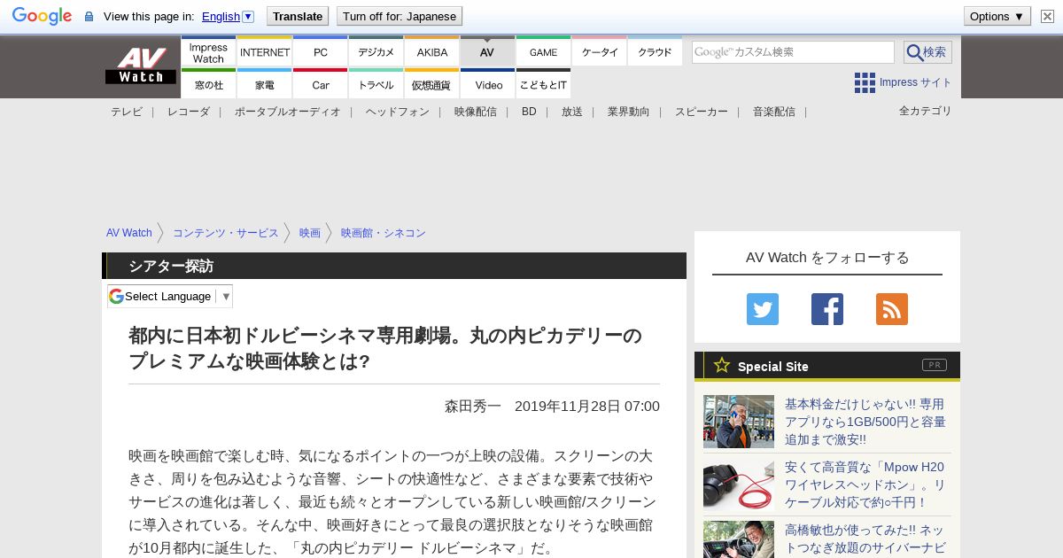The width and height of the screenshot is (1063, 558).
Task: Click thumbnail of man with smartphone
Action: pyautogui.click(x=739, y=422)
